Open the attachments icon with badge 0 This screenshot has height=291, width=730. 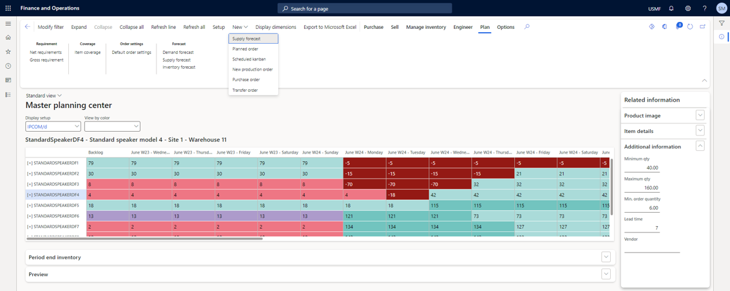678,26
